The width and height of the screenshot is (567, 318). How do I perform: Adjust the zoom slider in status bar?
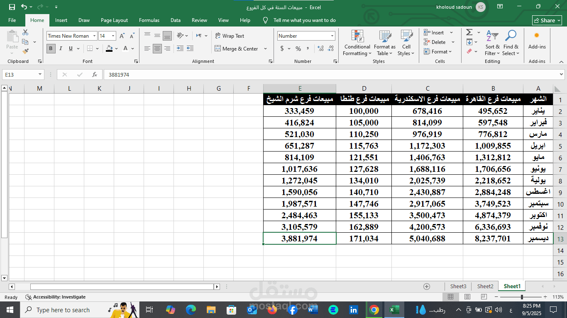click(x=522, y=297)
